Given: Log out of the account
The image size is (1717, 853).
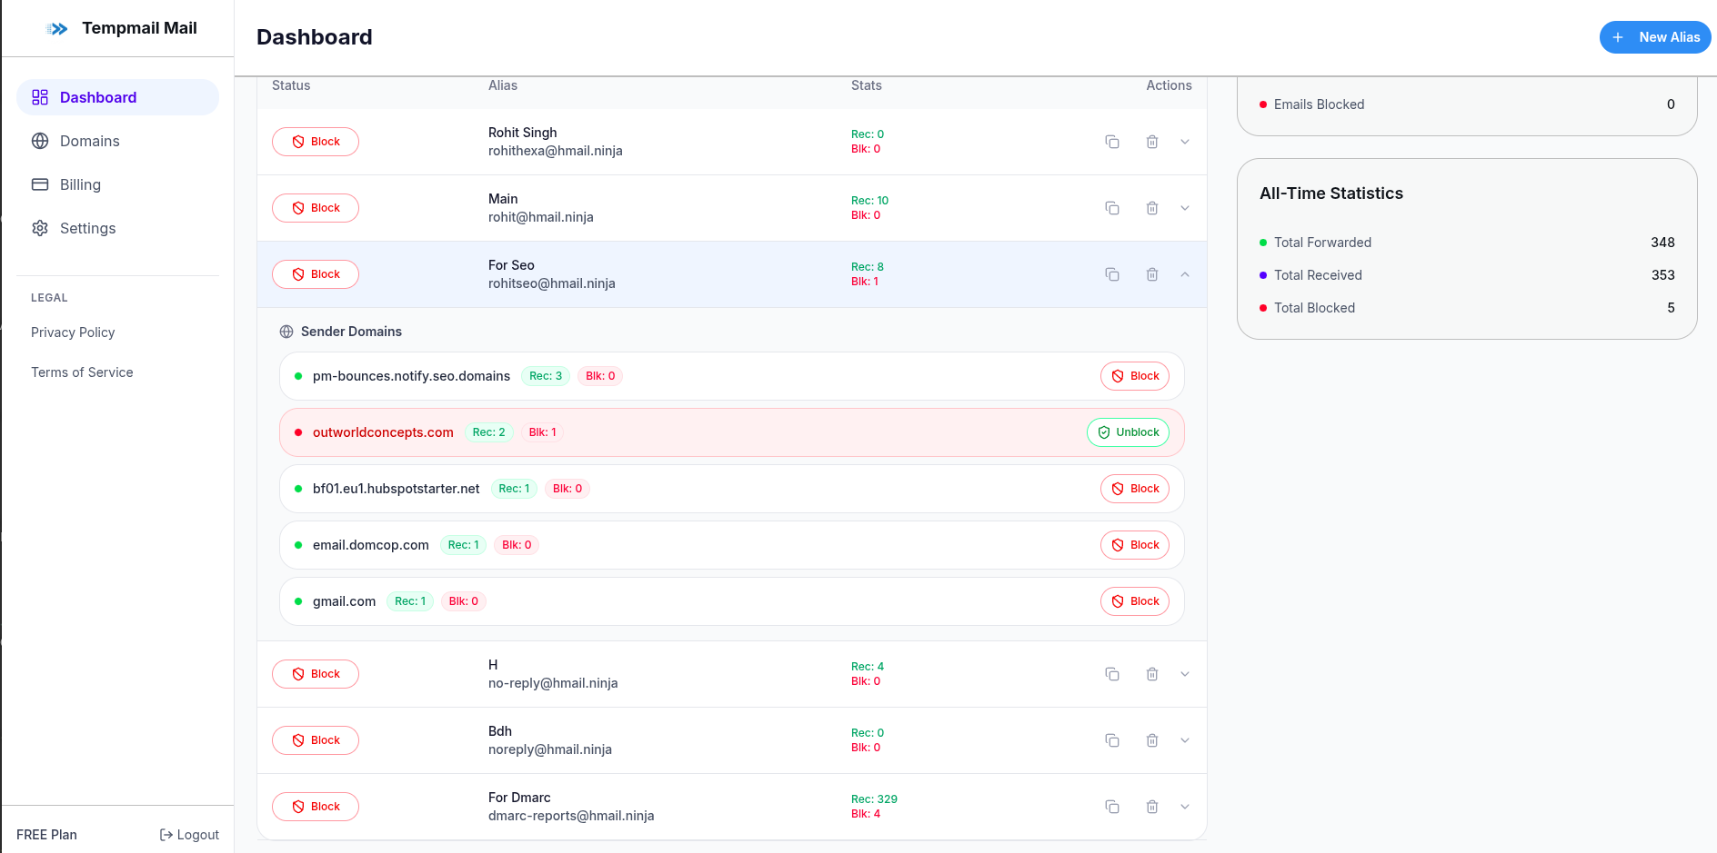Looking at the screenshot, I should pos(189,835).
